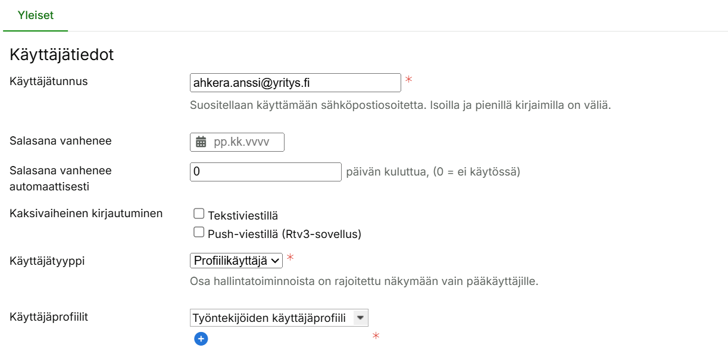Enable the Tekstiviestillä checkbox
The height and width of the screenshot is (354, 728).
199,214
